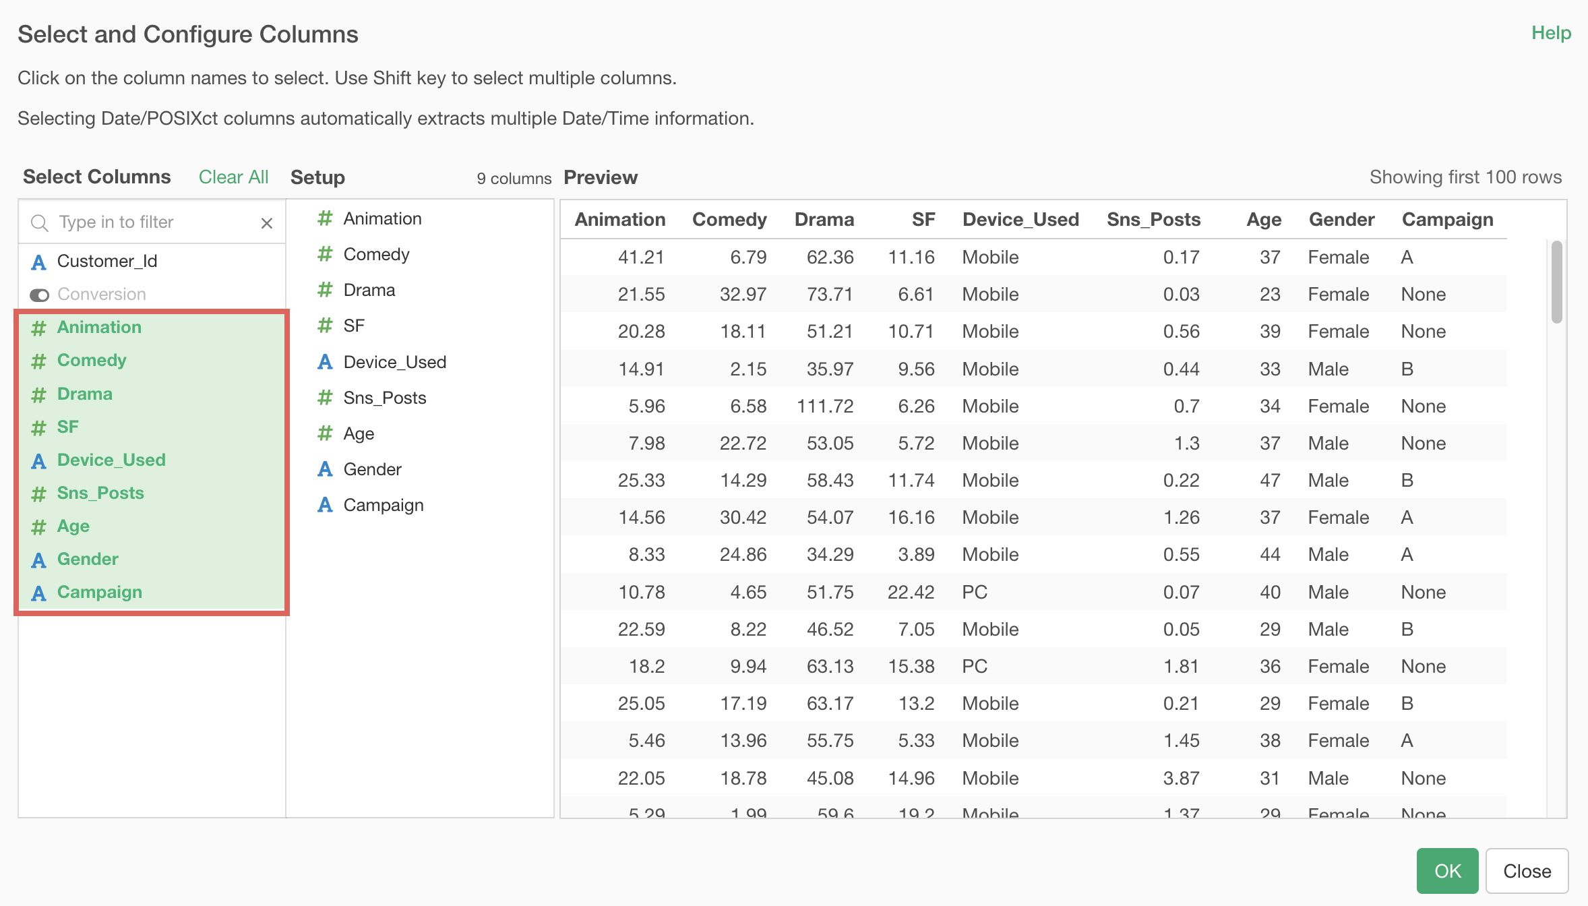The image size is (1588, 906).
Task: Click the text icon beside Campaign in Select Columns
Action: 39,593
